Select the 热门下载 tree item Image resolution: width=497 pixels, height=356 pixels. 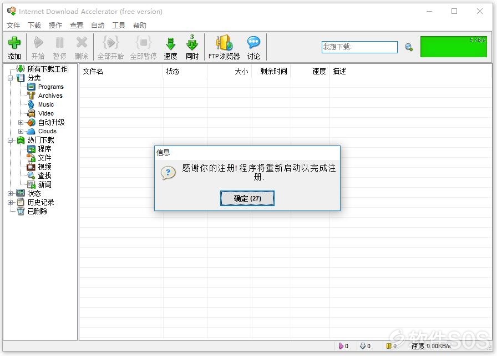click(40, 140)
